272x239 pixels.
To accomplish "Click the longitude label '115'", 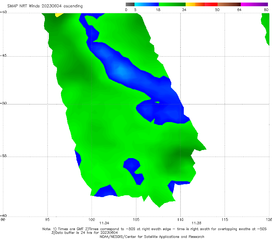I will pyautogui.click(x=225, y=220).
